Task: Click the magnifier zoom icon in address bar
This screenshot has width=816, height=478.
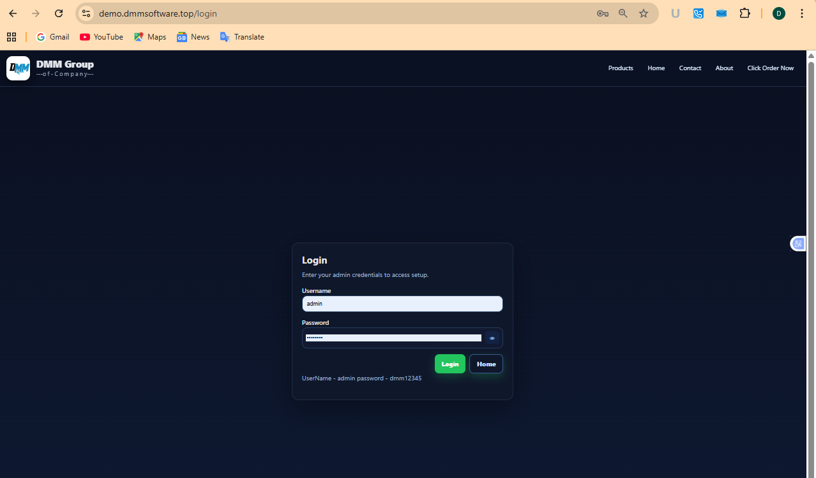Action: [623, 13]
